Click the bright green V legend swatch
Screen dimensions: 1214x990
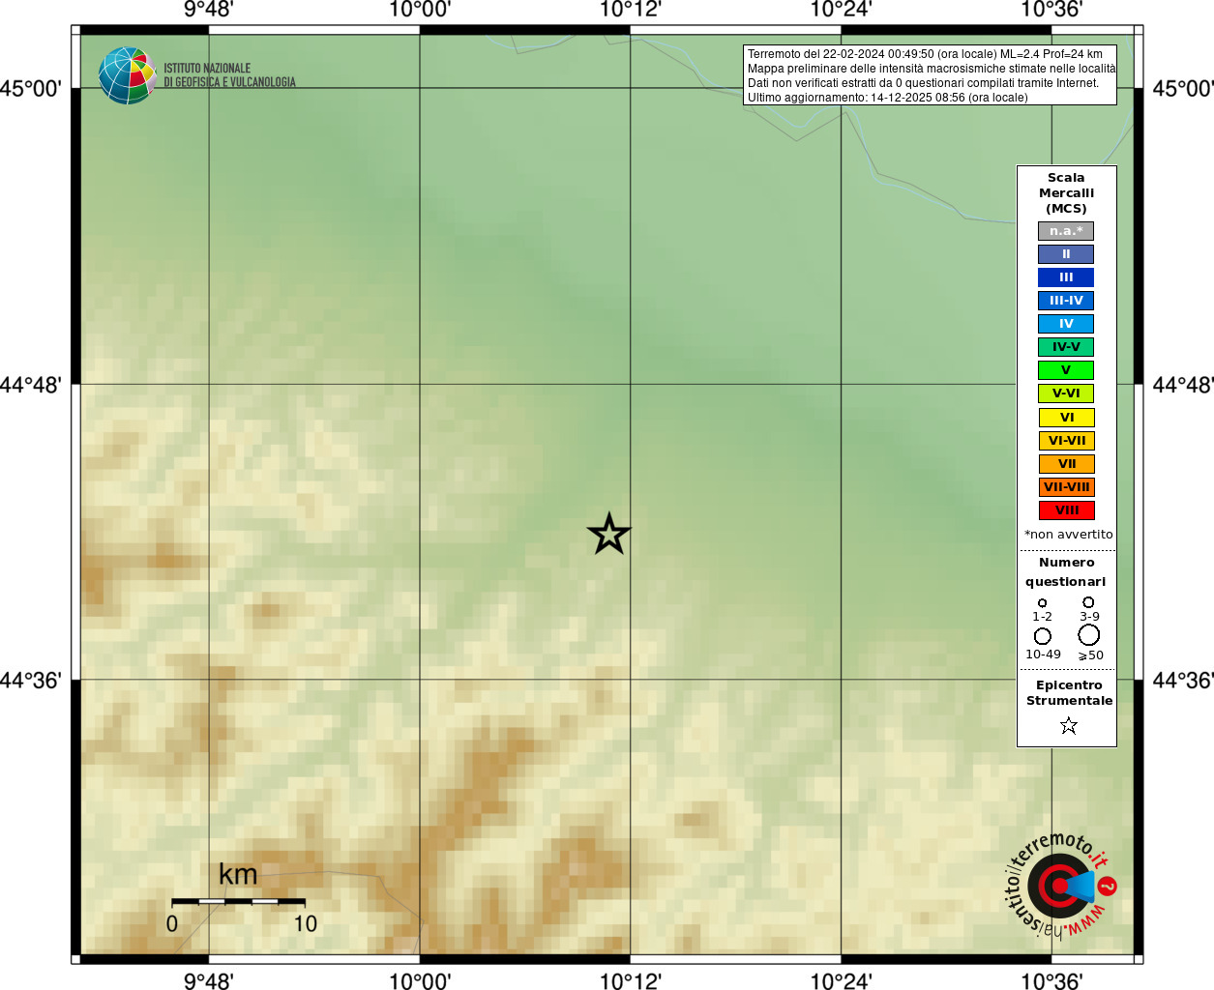pos(1066,370)
